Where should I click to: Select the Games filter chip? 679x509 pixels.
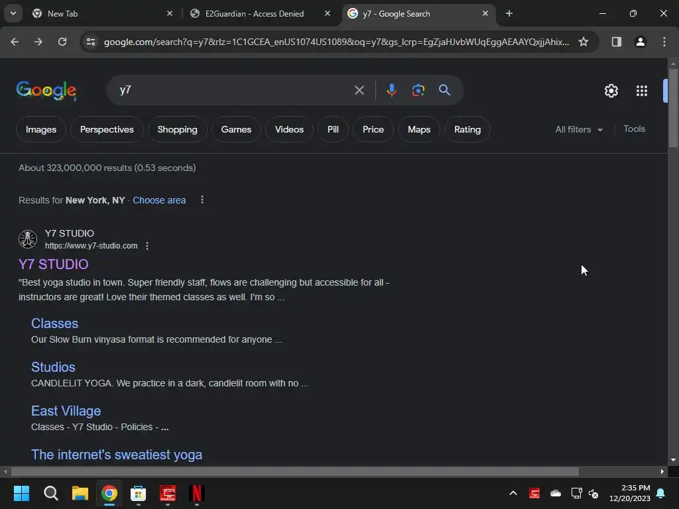236,129
